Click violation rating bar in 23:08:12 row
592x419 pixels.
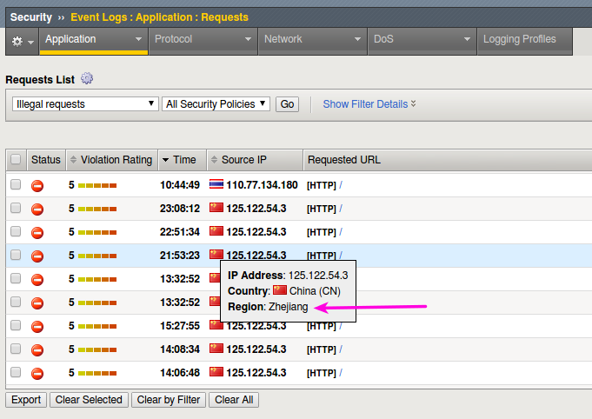click(x=97, y=209)
